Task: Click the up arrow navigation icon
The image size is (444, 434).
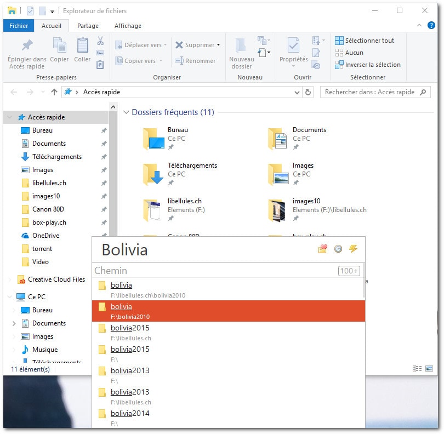Action: (54, 92)
